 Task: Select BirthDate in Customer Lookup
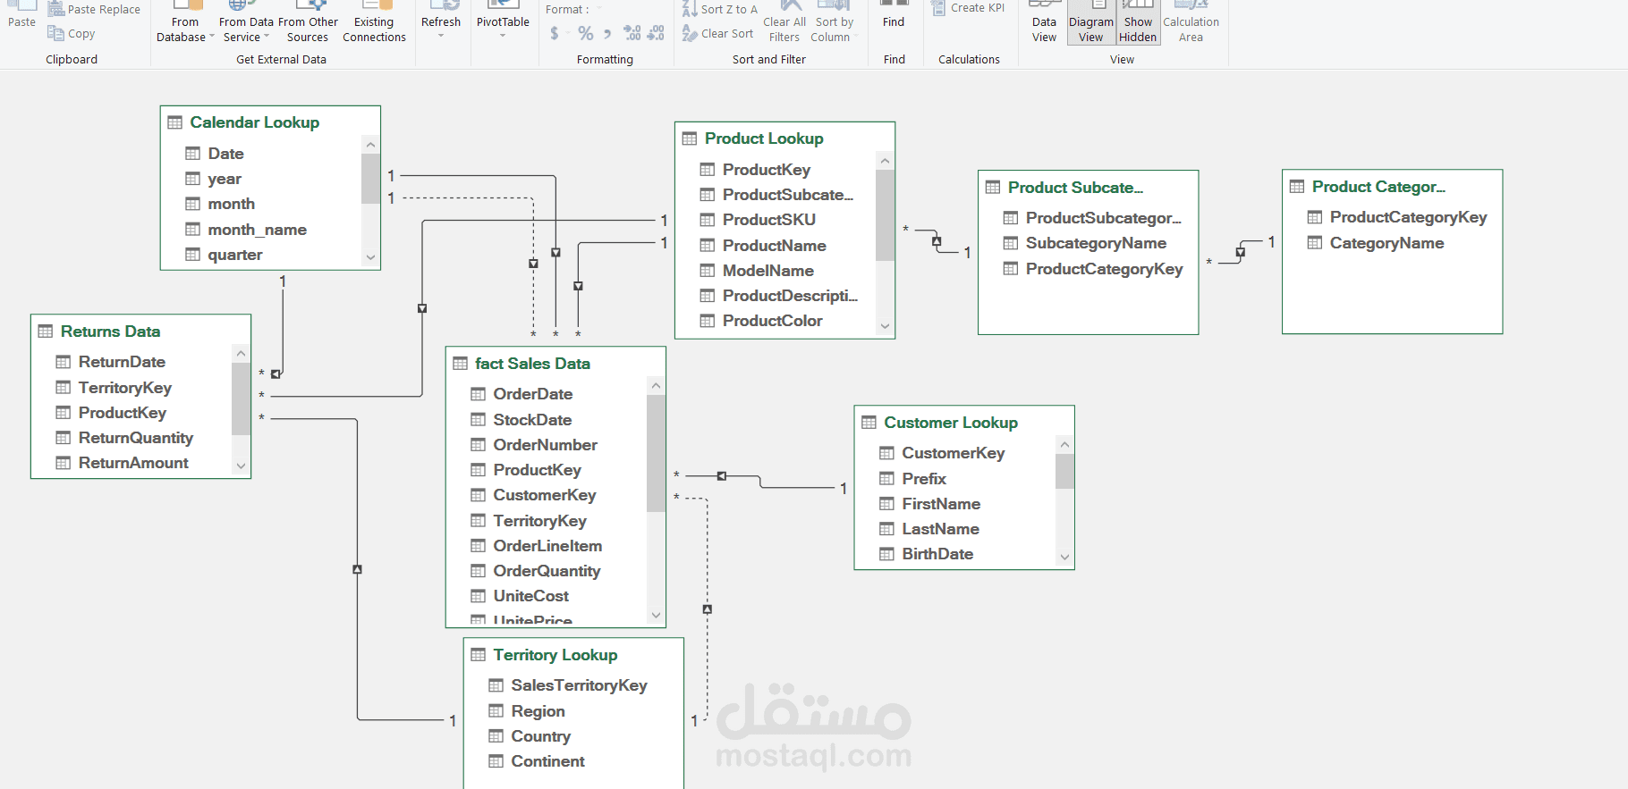[x=937, y=554]
